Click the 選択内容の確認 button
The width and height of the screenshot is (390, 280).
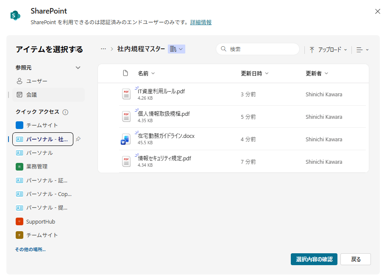coord(314,259)
